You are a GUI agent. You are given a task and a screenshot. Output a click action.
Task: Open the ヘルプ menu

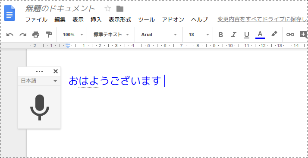tap(199, 20)
